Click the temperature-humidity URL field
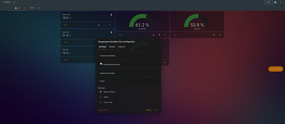The height and width of the screenshot is (124, 285). tap(128, 72)
